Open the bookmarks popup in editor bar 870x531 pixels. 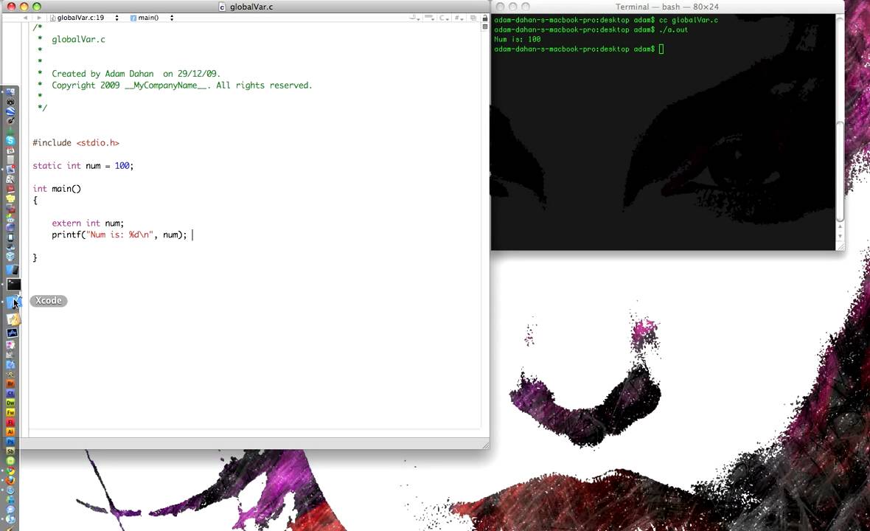point(414,18)
